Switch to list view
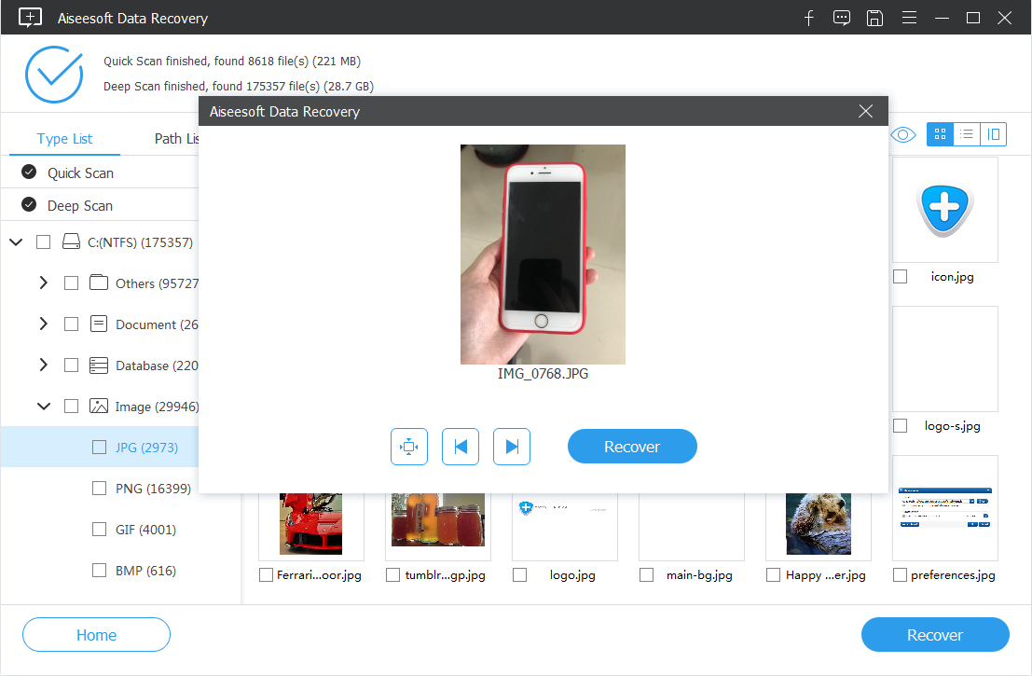 [x=966, y=134]
